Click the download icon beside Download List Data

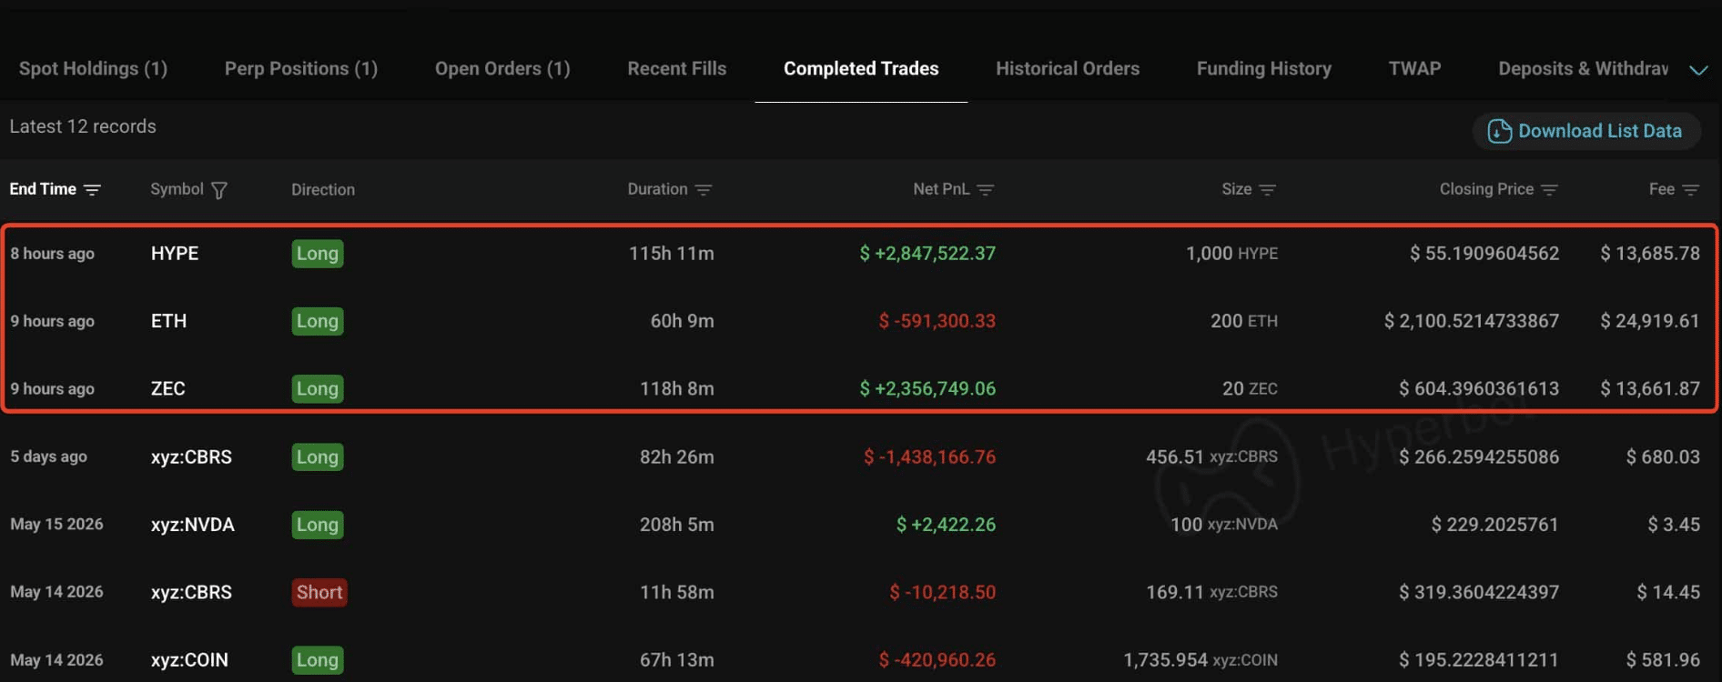[1499, 131]
